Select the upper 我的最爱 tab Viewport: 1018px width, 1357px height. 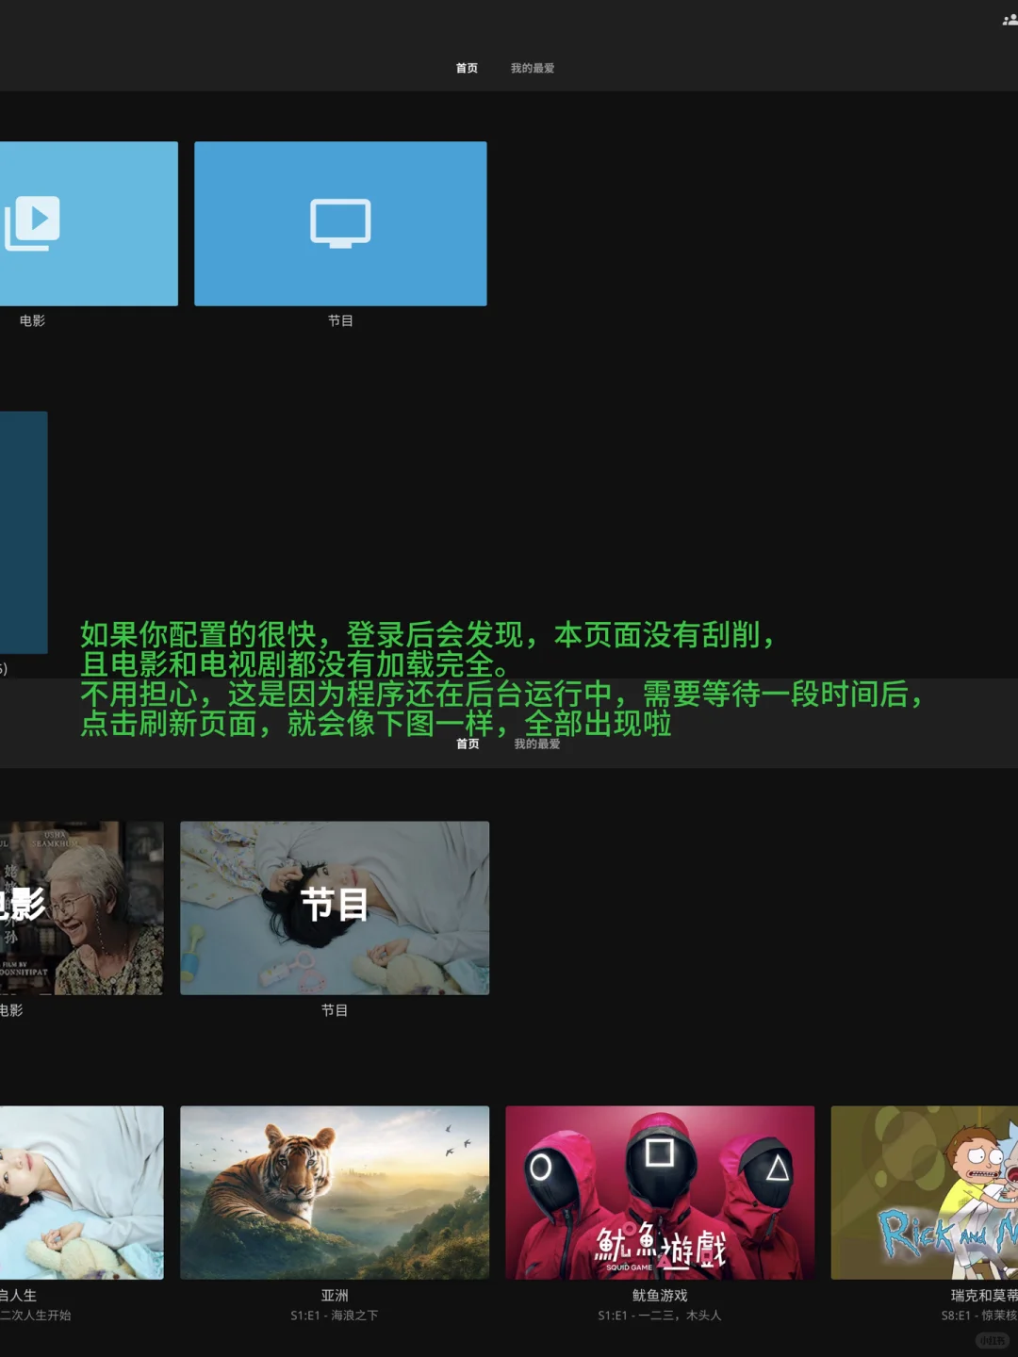point(533,69)
